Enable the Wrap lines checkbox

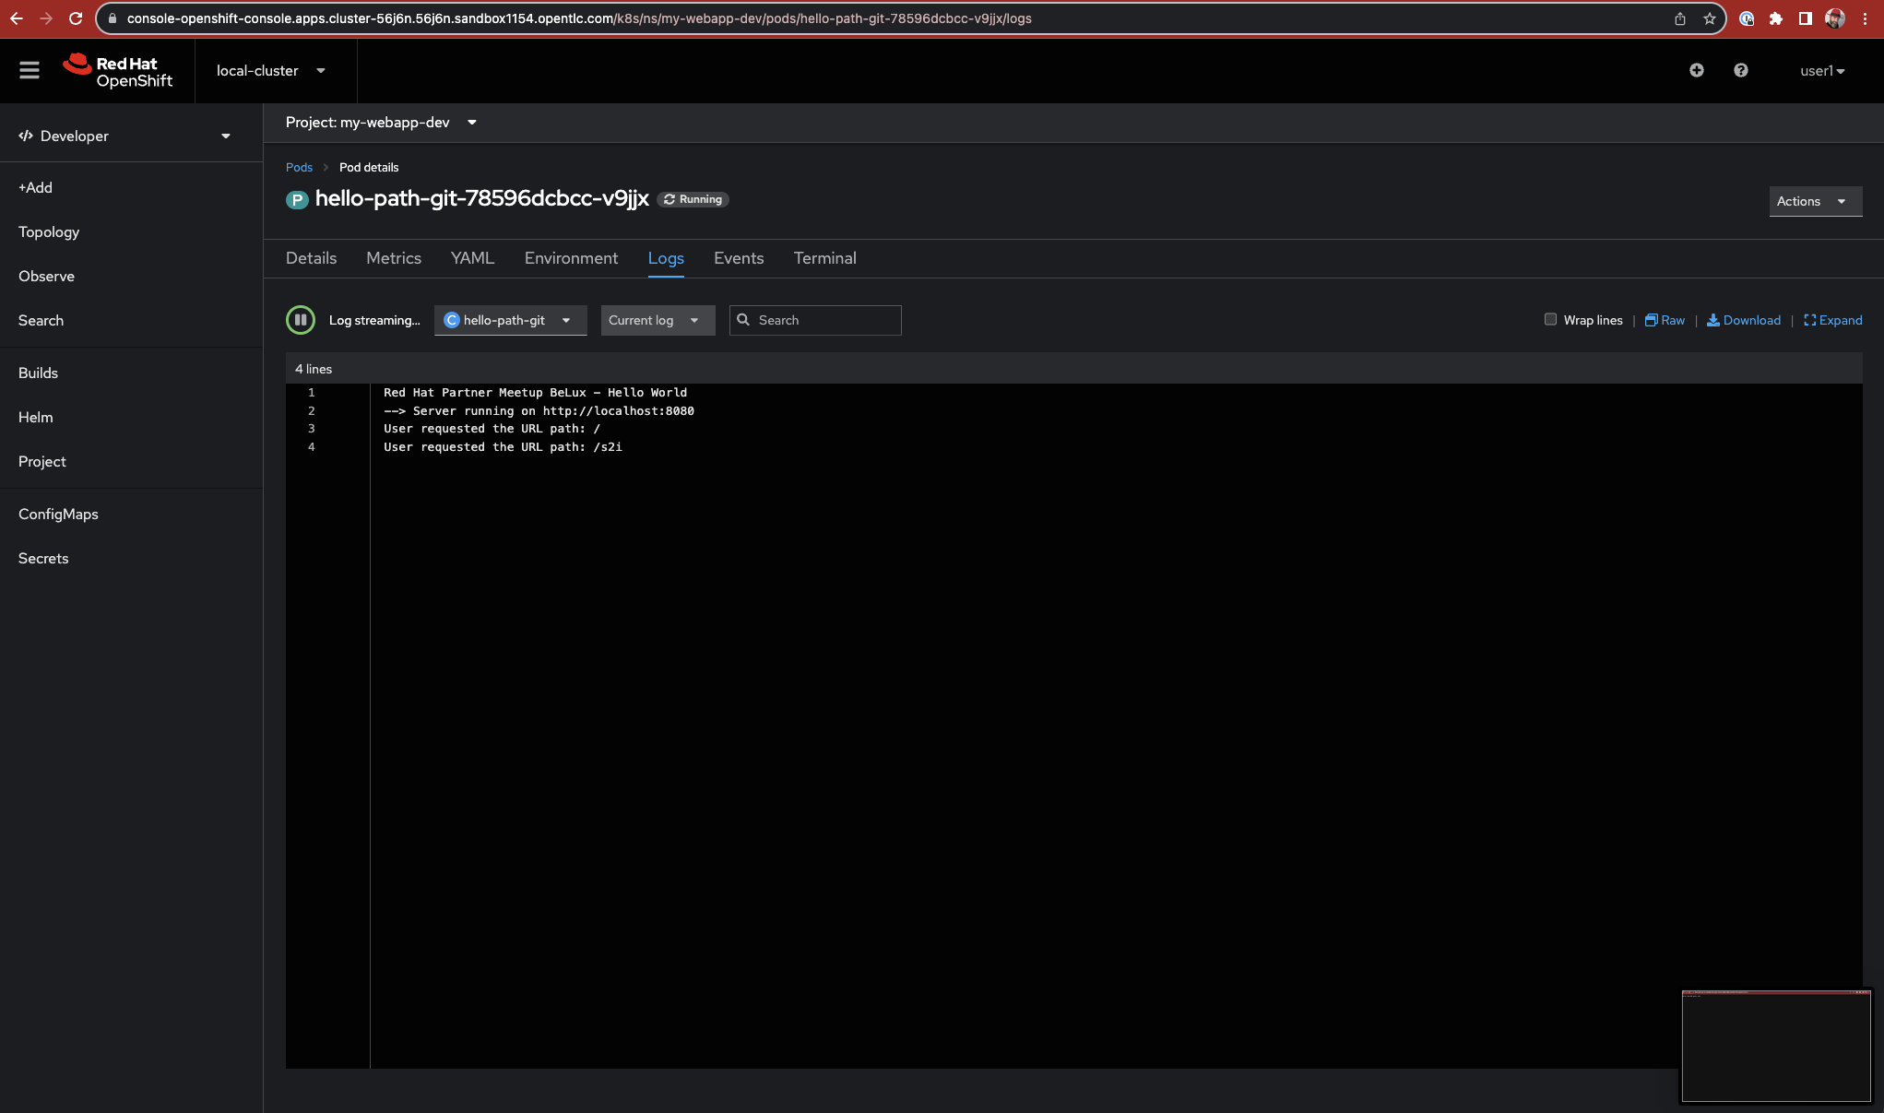tap(1550, 319)
